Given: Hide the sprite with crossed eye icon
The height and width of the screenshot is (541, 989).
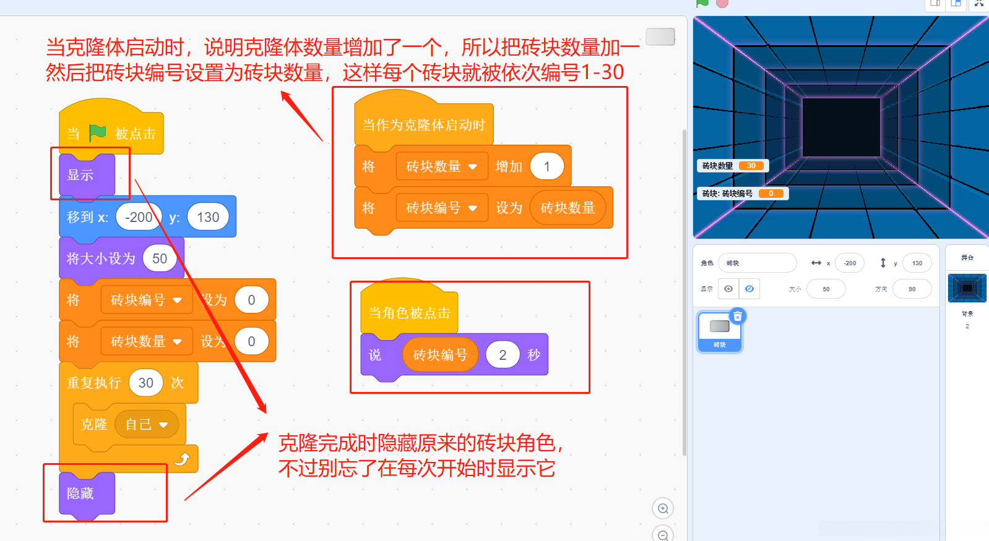Looking at the screenshot, I should tap(749, 289).
